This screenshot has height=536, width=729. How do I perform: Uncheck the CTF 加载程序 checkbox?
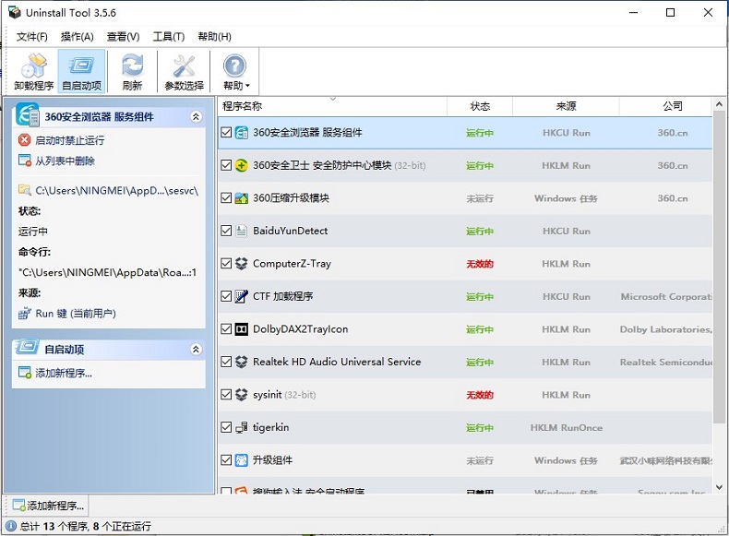pyautogui.click(x=226, y=296)
